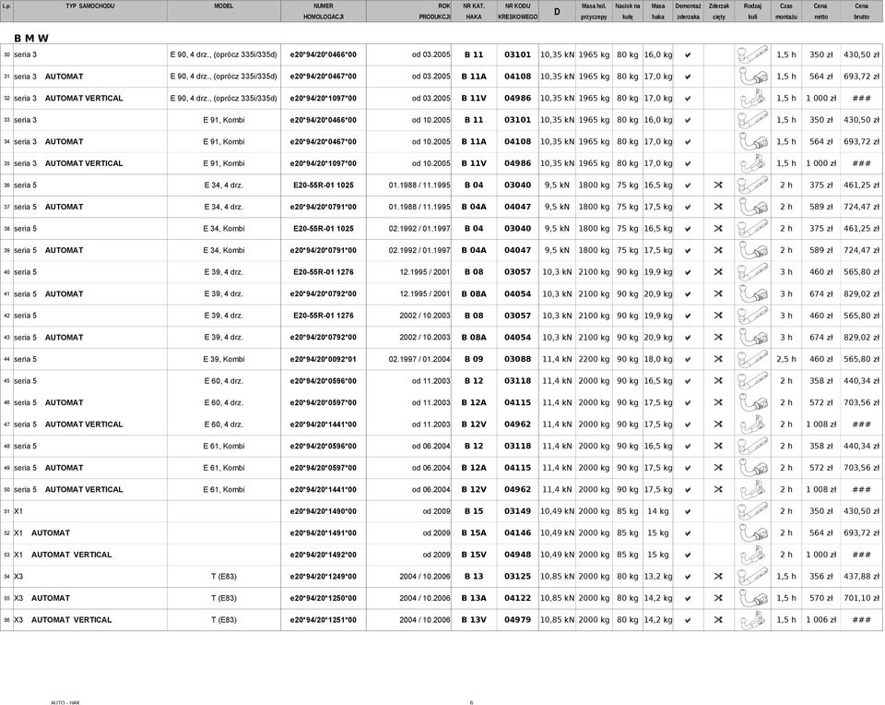Click gross price 437,88 zł
The image size is (885, 705).
click(861, 577)
